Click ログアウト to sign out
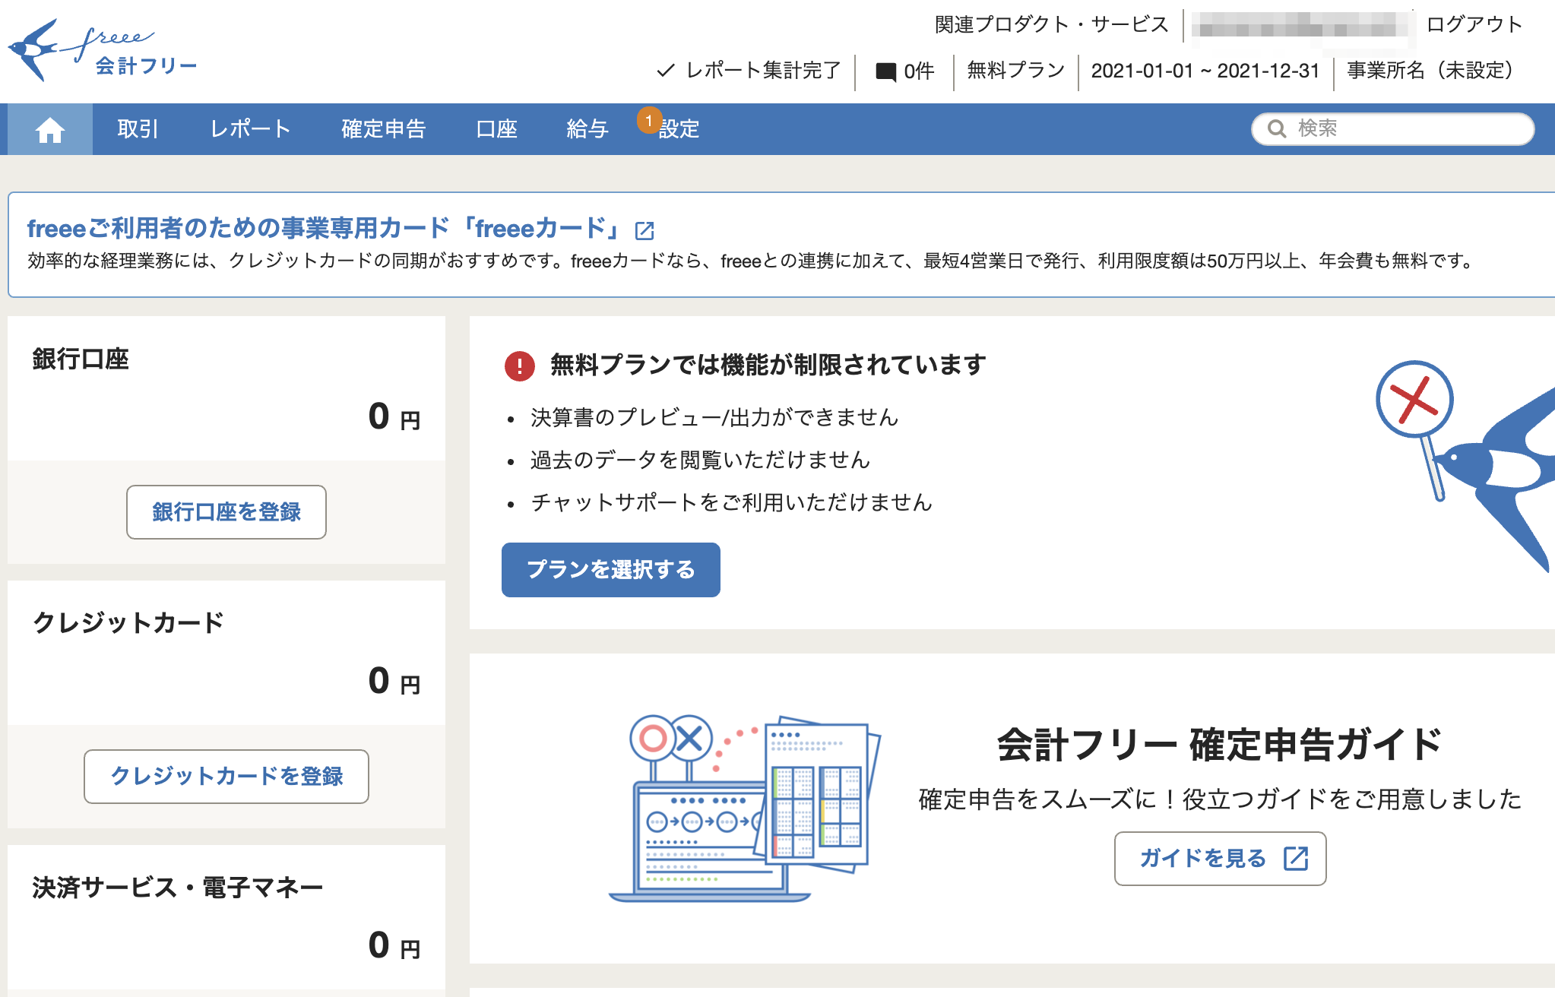 tap(1474, 24)
